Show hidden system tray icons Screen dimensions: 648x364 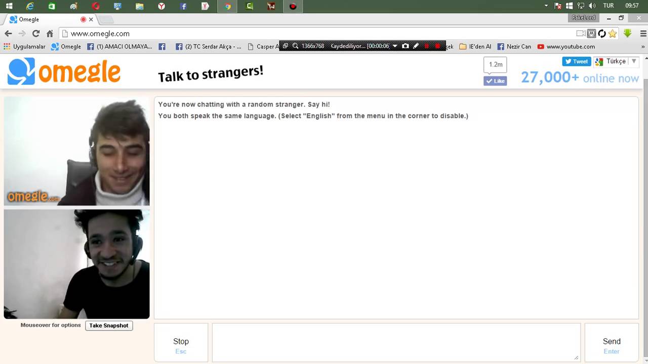click(x=546, y=6)
